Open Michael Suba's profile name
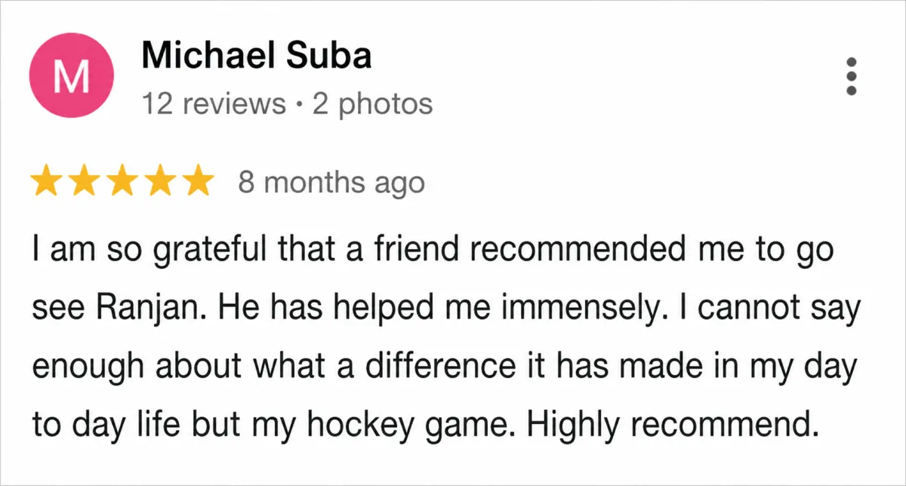Image resolution: width=906 pixels, height=486 pixels. click(256, 54)
